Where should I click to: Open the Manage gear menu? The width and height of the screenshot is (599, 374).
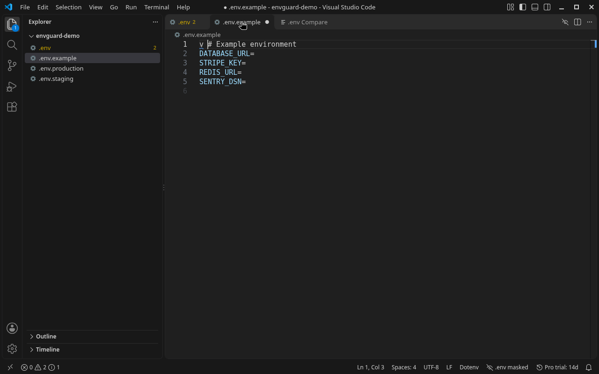12,349
